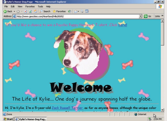Screen dimensions: 167x121
Task: Expand the Links toolbar chevron
Action: [162, 16]
